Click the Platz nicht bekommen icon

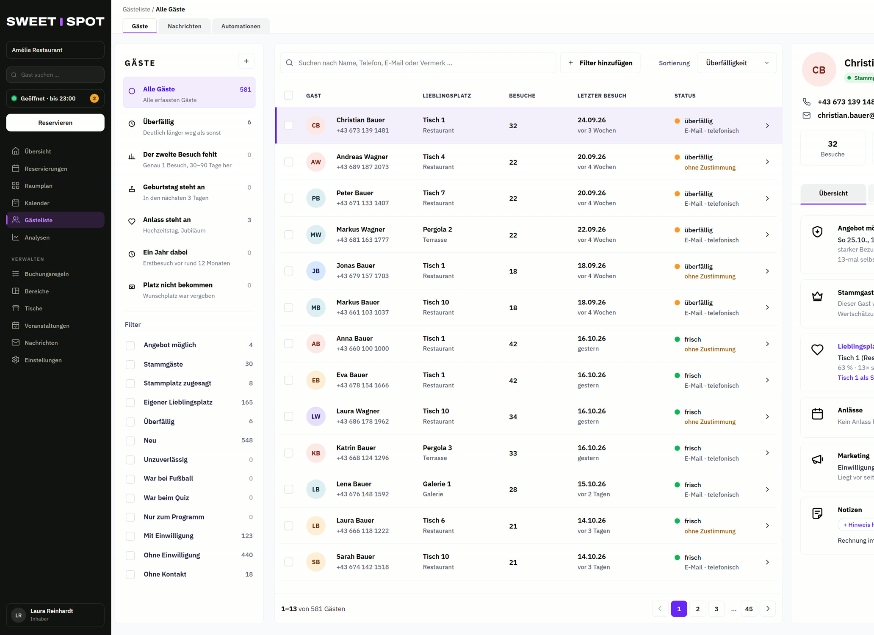[x=132, y=287]
